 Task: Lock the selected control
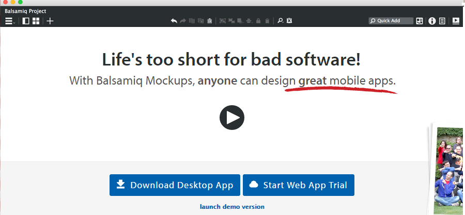click(x=258, y=21)
